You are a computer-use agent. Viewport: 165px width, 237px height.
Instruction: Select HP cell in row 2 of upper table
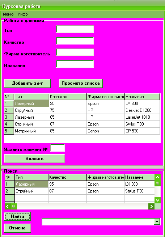point(106,110)
